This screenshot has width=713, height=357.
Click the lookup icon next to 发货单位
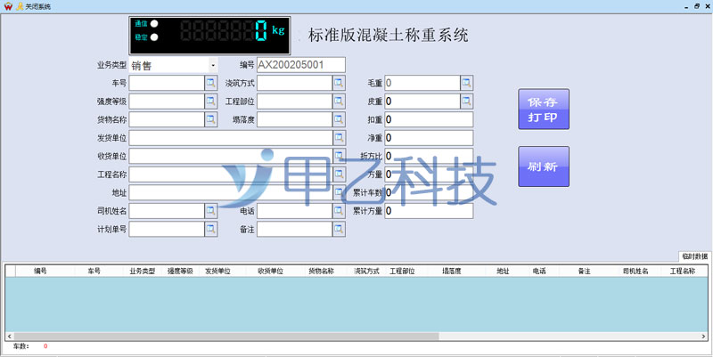339,138
